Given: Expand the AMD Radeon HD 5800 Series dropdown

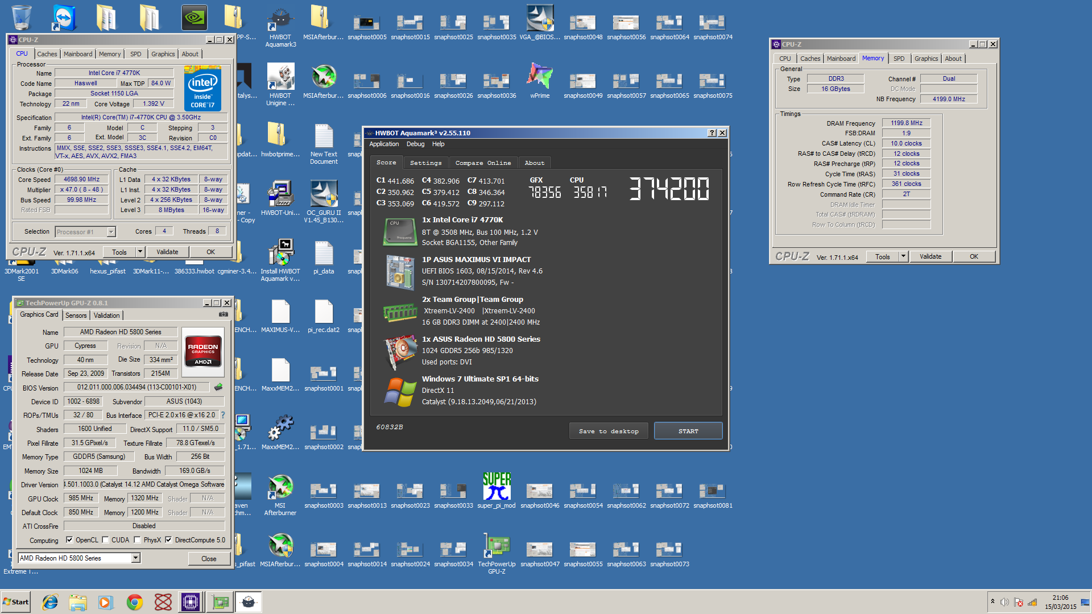Looking at the screenshot, I should click(x=136, y=558).
